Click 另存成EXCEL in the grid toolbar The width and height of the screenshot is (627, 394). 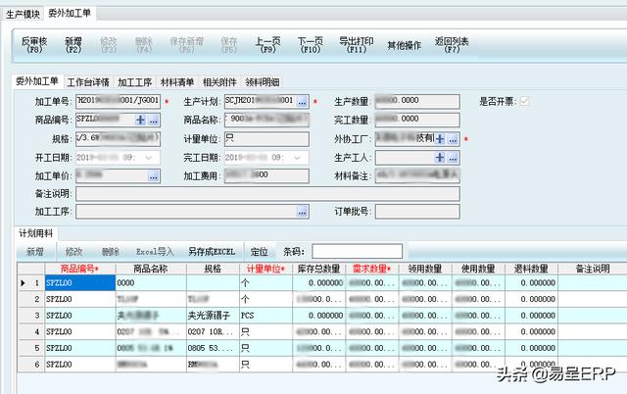tap(213, 251)
